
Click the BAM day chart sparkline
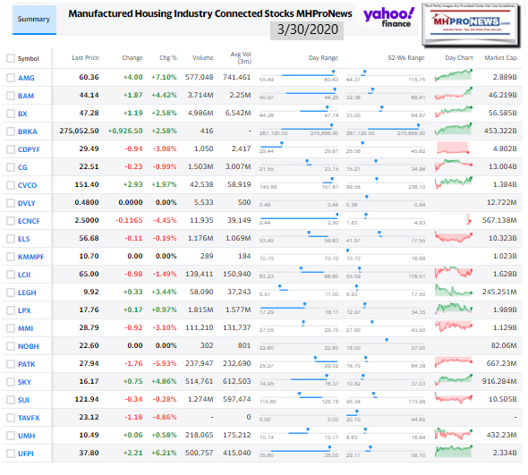click(453, 93)
